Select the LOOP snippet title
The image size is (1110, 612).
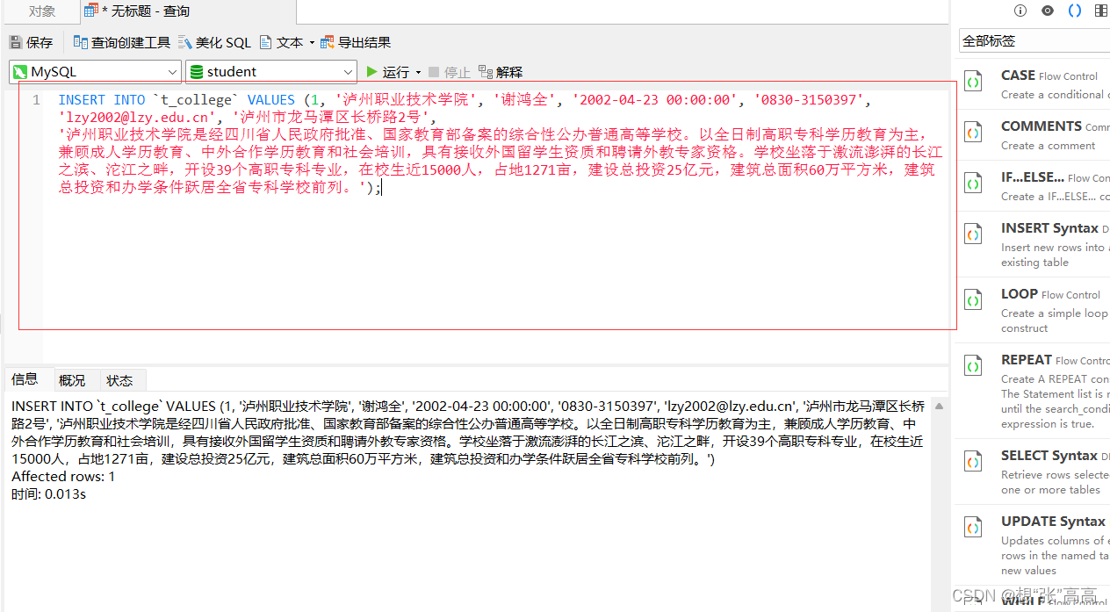pos(1020,294)
